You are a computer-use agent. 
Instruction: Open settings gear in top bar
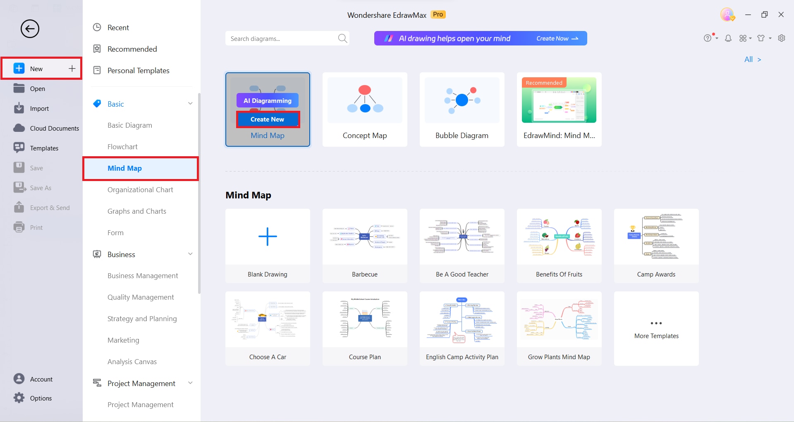782,38
